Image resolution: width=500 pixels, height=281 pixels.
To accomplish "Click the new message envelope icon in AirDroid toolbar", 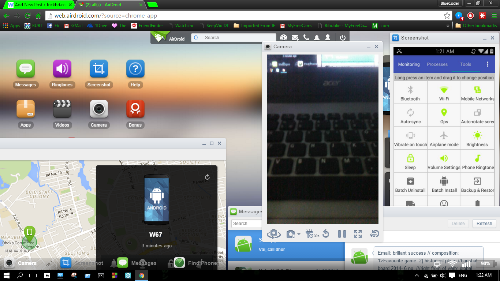I will pos(295,38).
